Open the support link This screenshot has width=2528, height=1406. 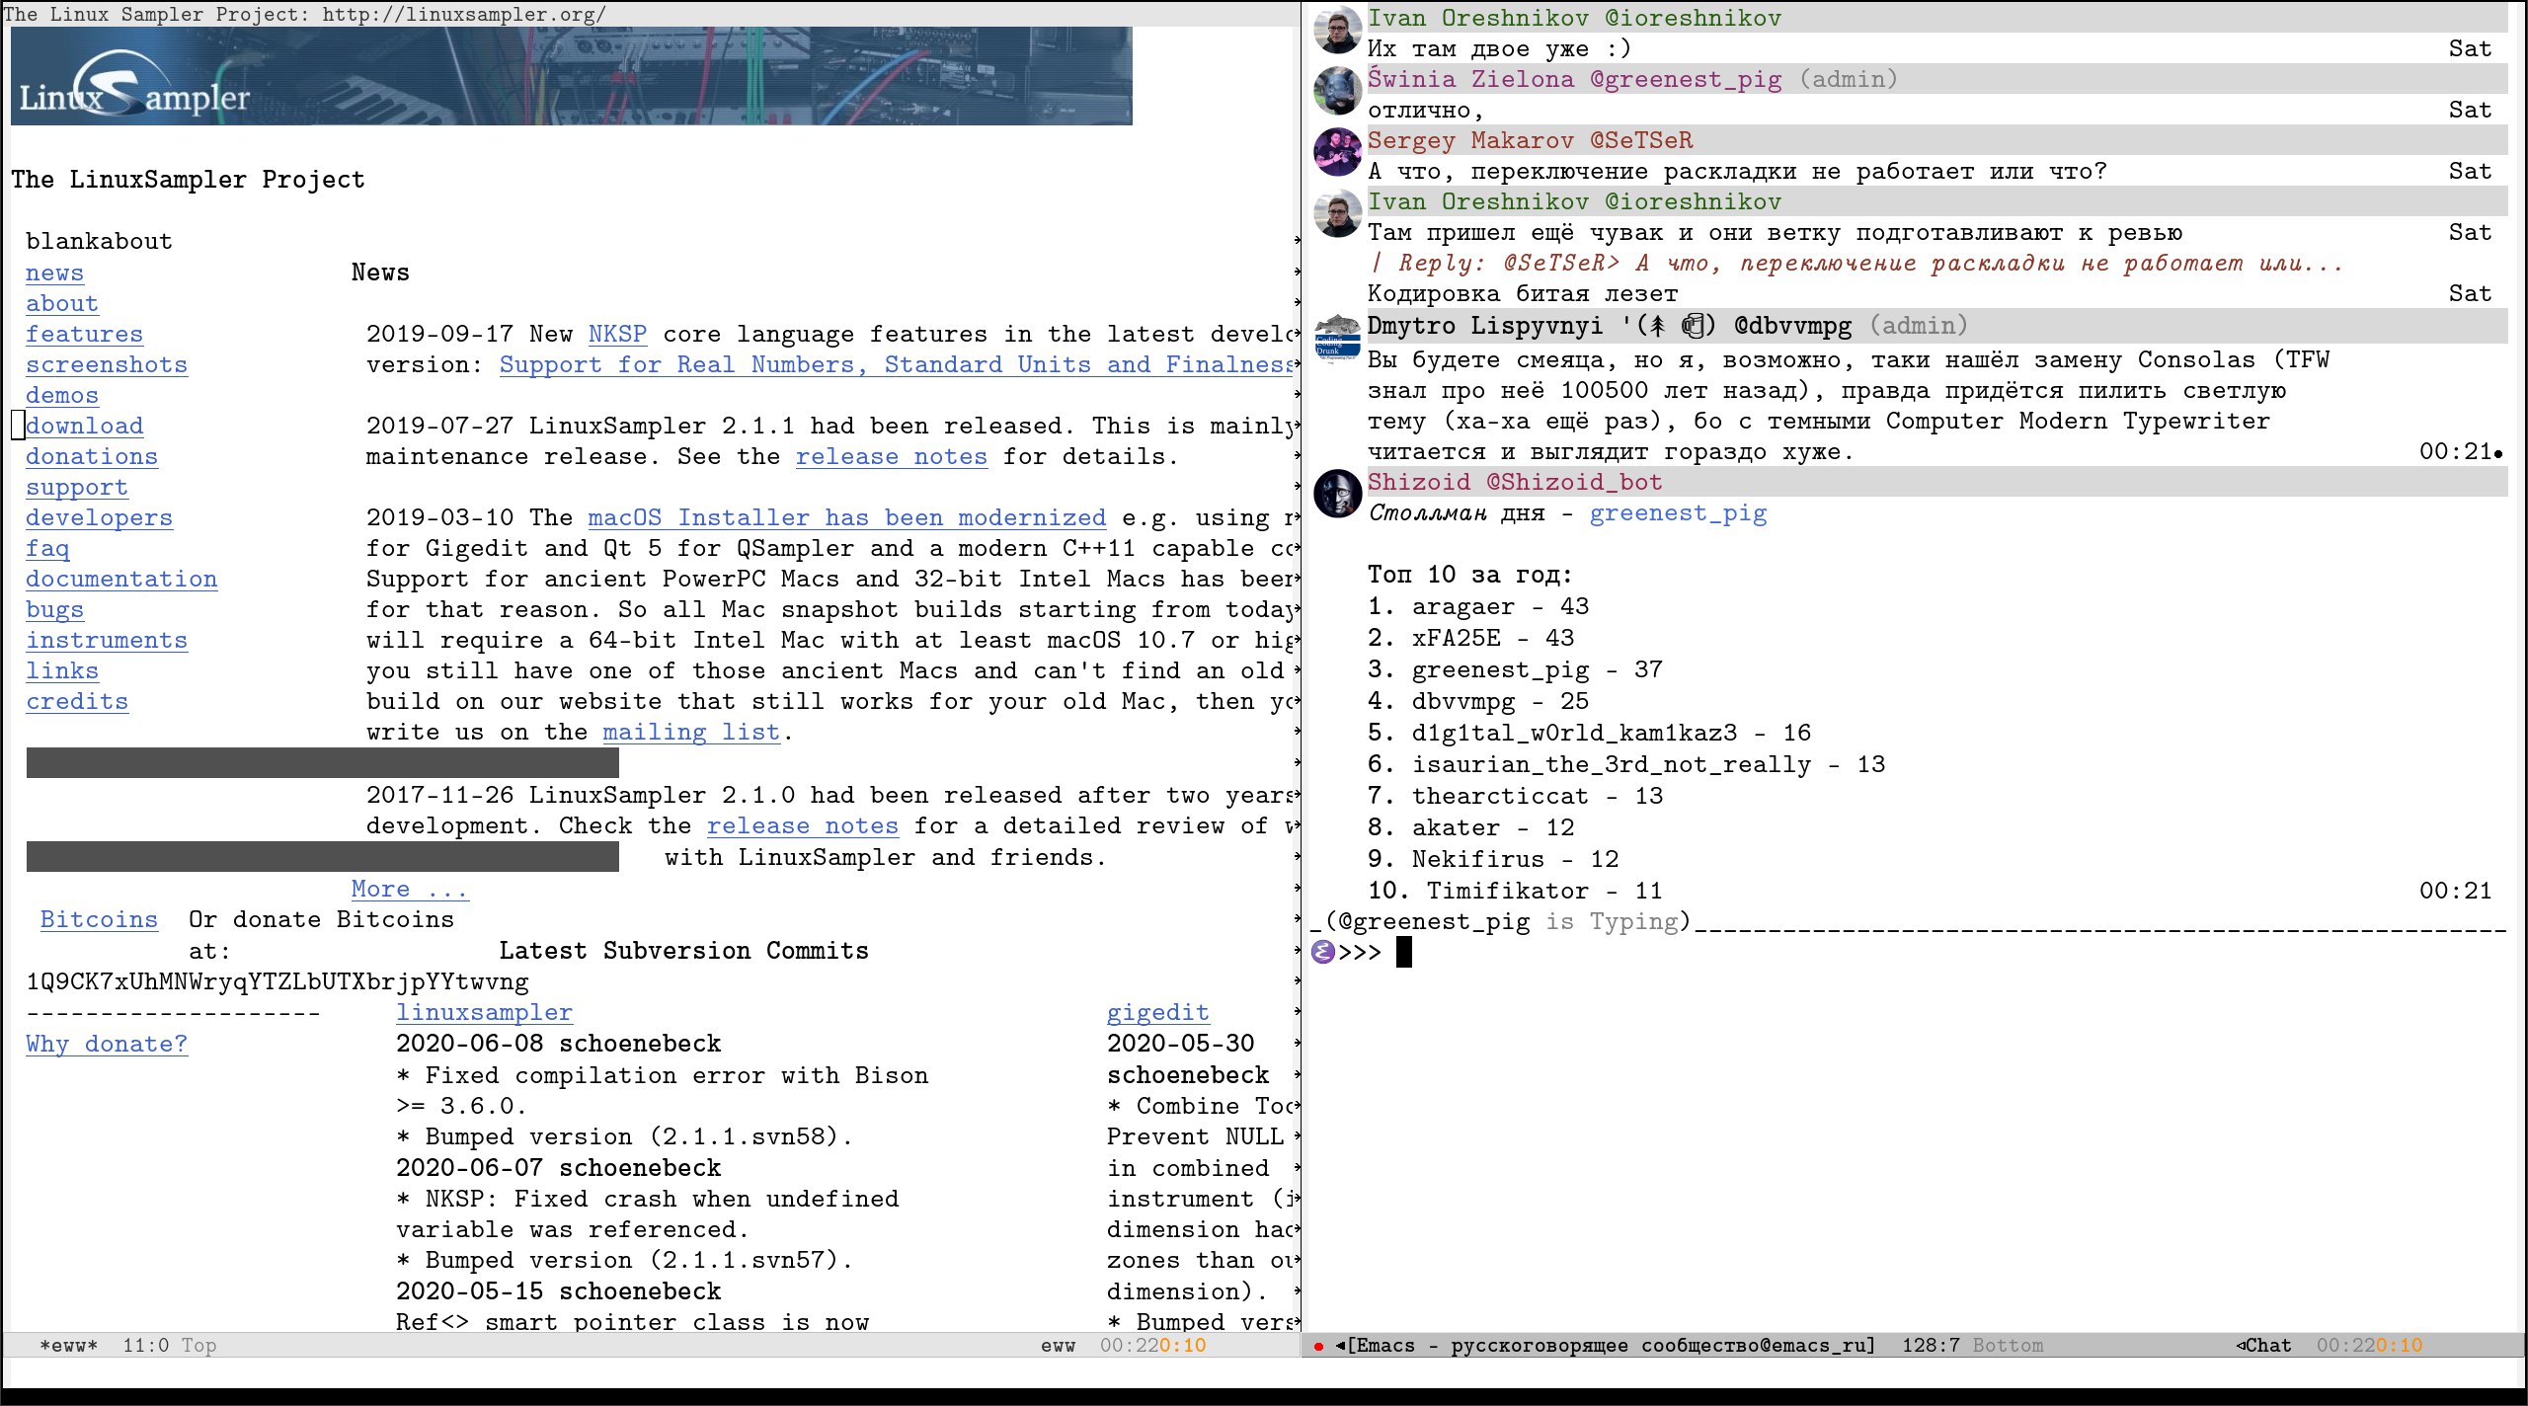pyautogui.click(x=77, y=487)
